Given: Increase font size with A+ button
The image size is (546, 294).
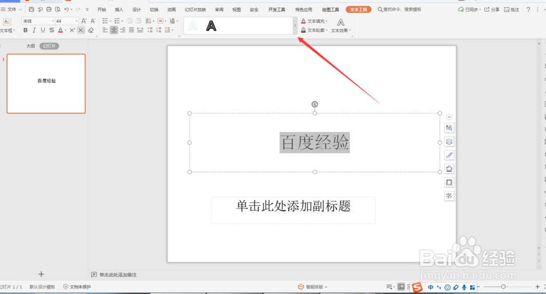Looking at the screenshot, I should (84, 21).
